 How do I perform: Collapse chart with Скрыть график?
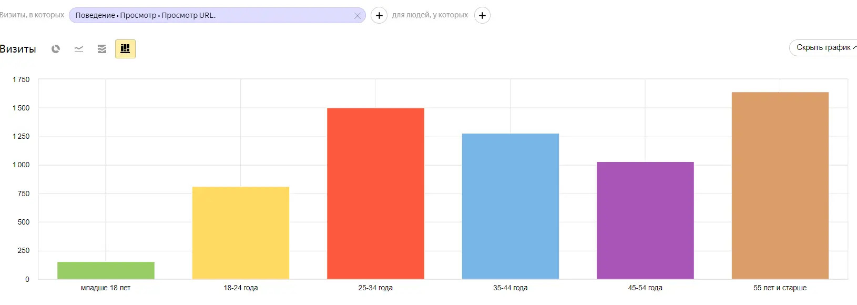[x=824, y=47]
